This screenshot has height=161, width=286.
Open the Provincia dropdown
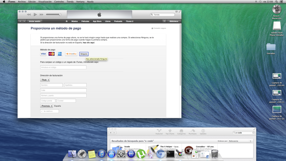pos(47,106)
